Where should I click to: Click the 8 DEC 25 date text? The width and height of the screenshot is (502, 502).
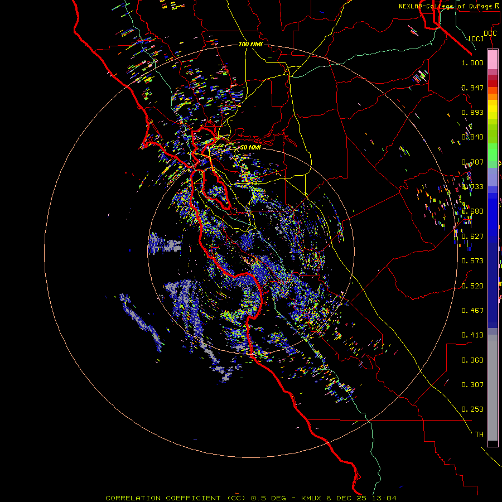pos(347,498)
